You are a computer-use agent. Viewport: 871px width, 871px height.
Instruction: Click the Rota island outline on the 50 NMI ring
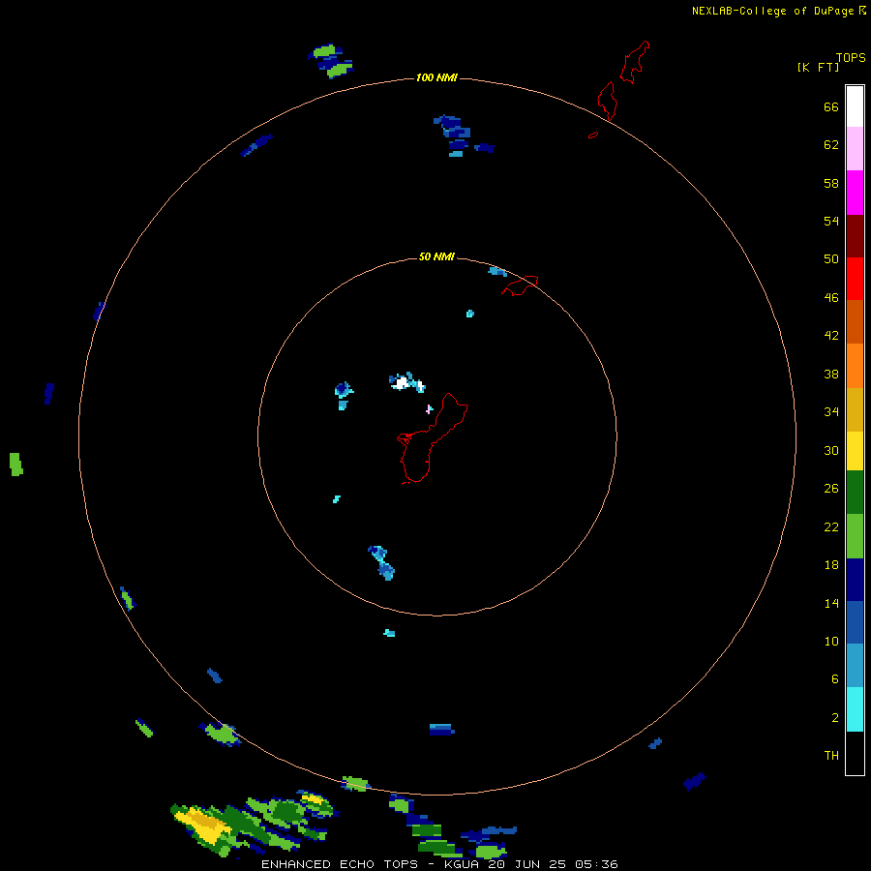(x=520, y=285)
